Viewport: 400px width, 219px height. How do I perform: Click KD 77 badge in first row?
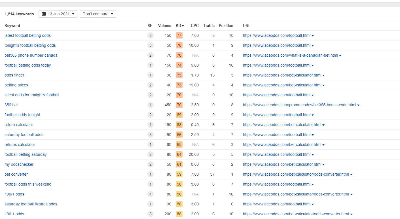(x=179, y=35)
